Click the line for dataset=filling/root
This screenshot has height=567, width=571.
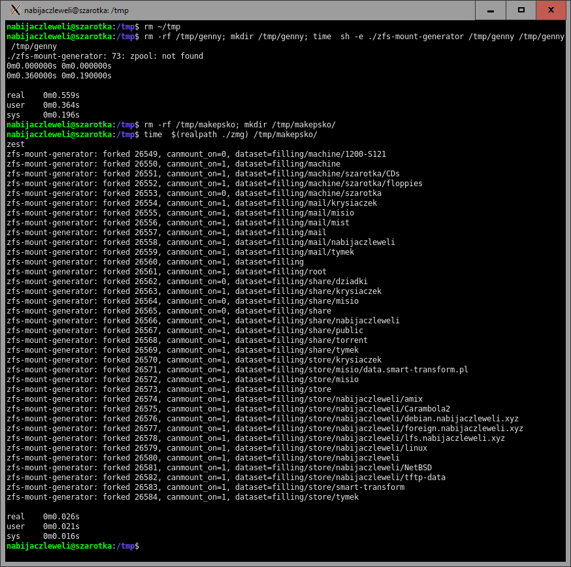166,272
